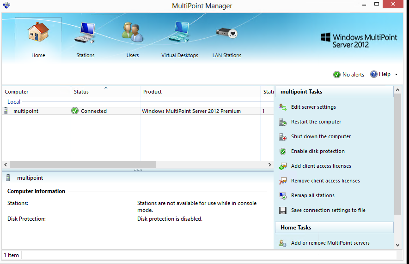Click Remove client access licenses icon
Image resolution: width=409 pixels, height=264 pixels.
pyautogui.click(x=283, y=181)
